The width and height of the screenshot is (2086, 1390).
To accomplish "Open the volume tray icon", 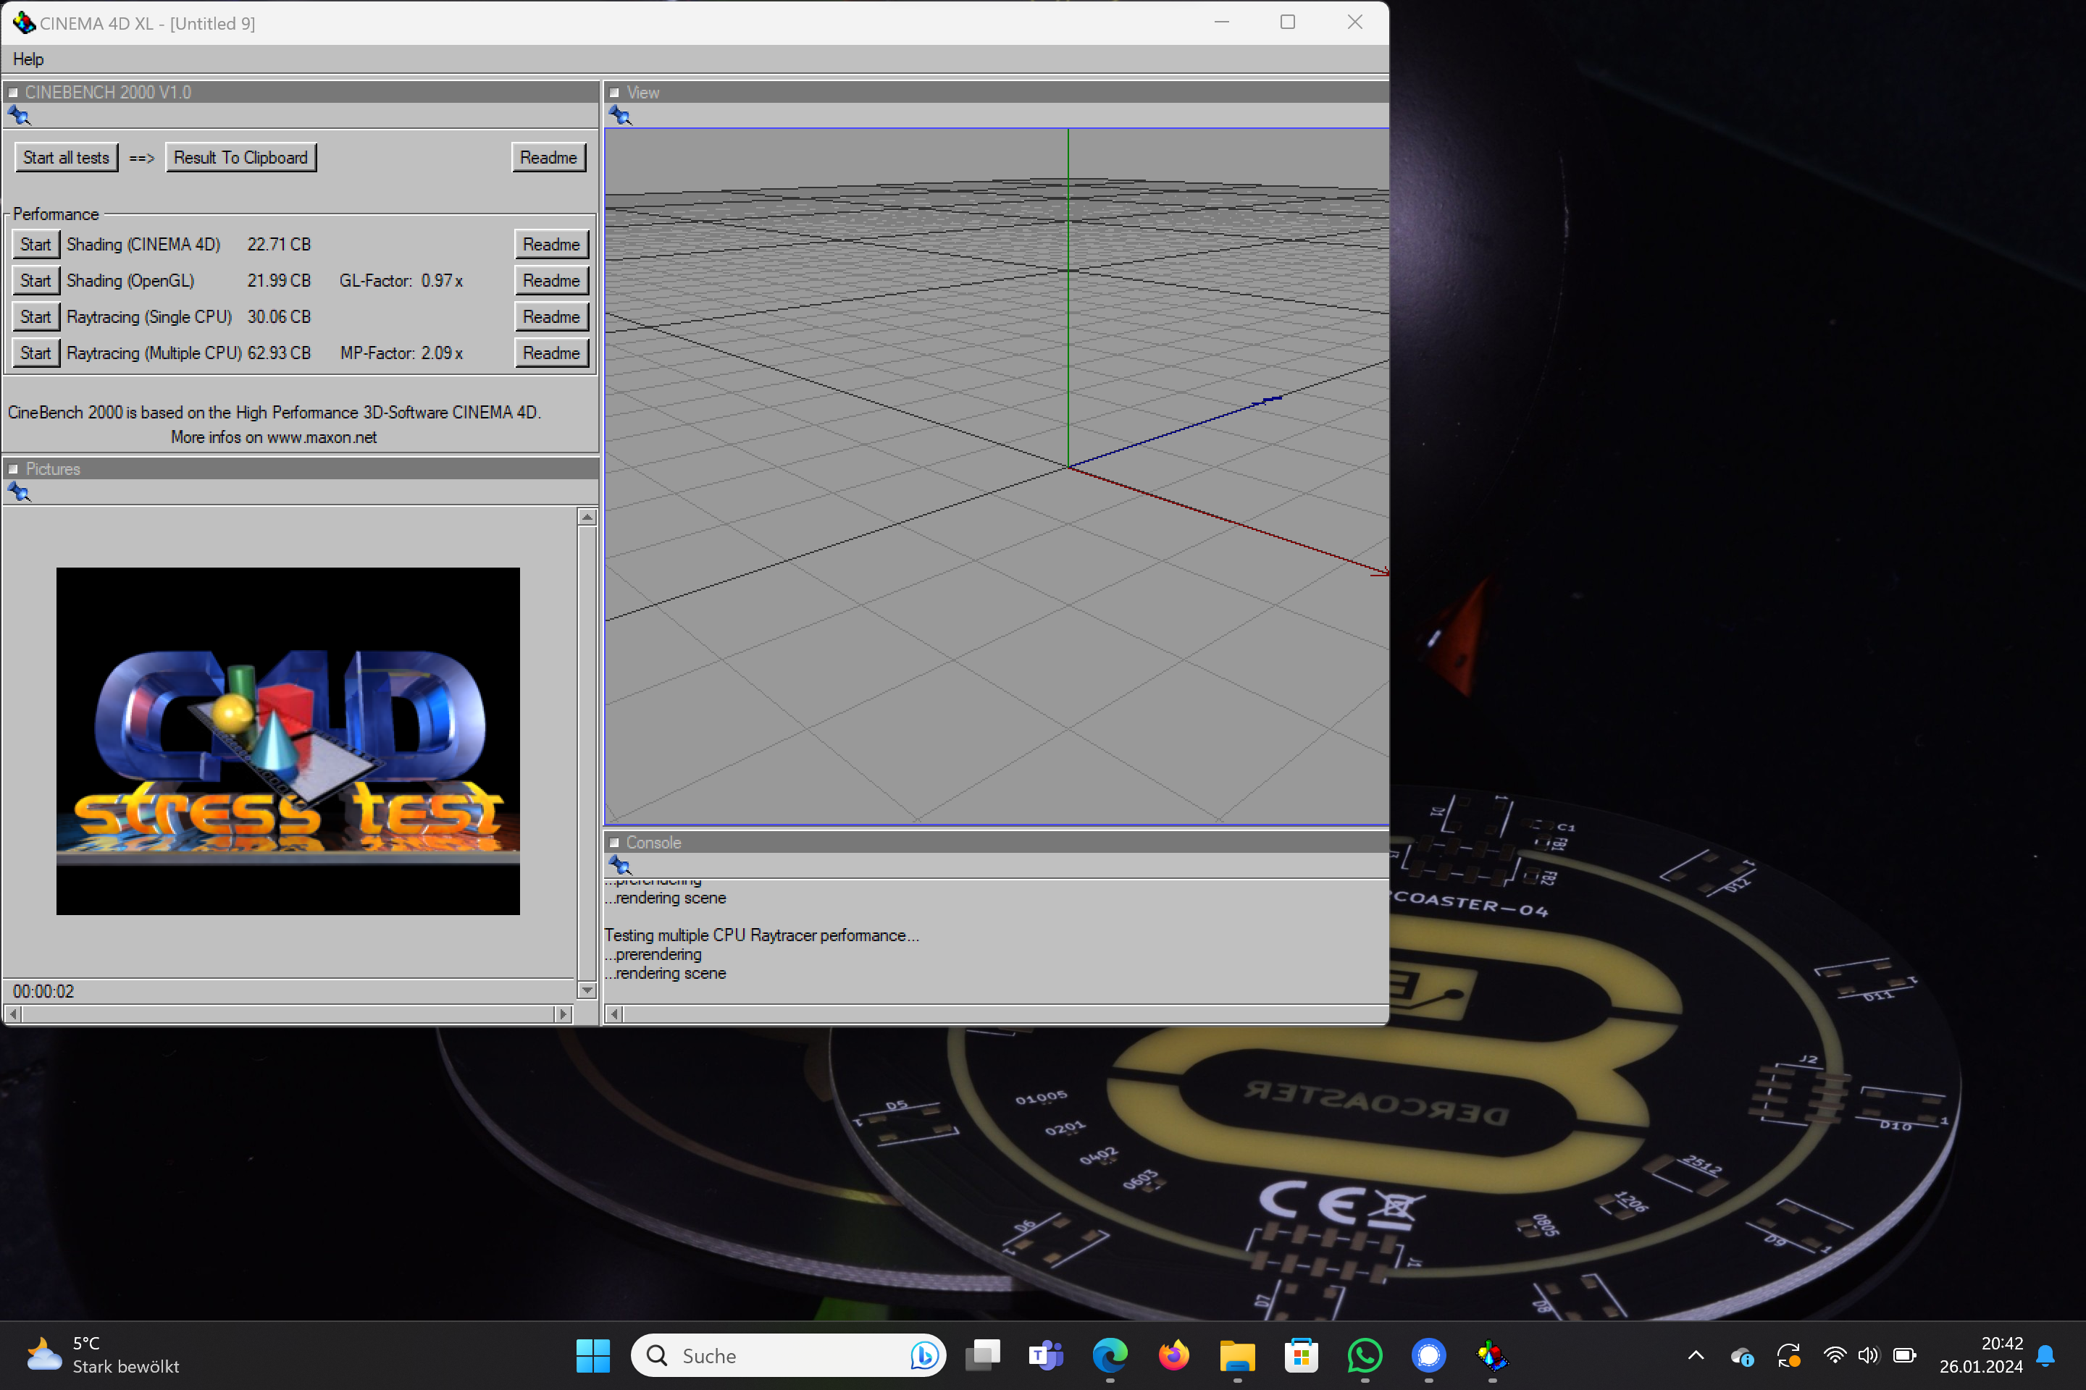I will pyautogui.click(x=1869, y=1355).
